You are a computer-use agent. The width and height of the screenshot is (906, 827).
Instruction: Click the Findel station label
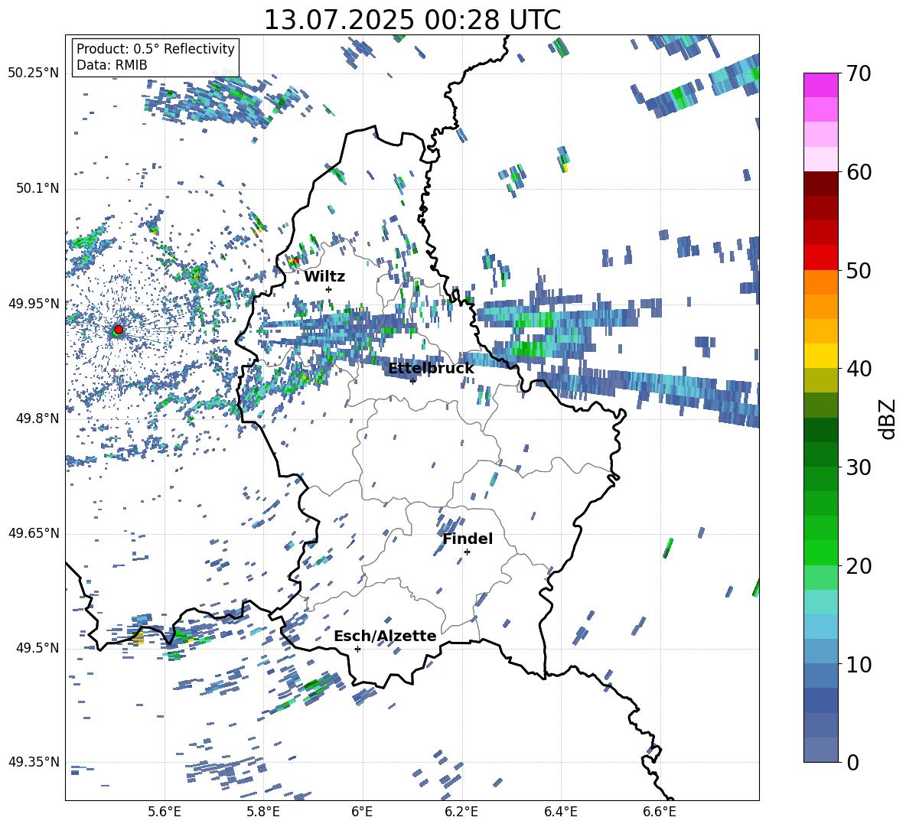click(x=468, y=539)
